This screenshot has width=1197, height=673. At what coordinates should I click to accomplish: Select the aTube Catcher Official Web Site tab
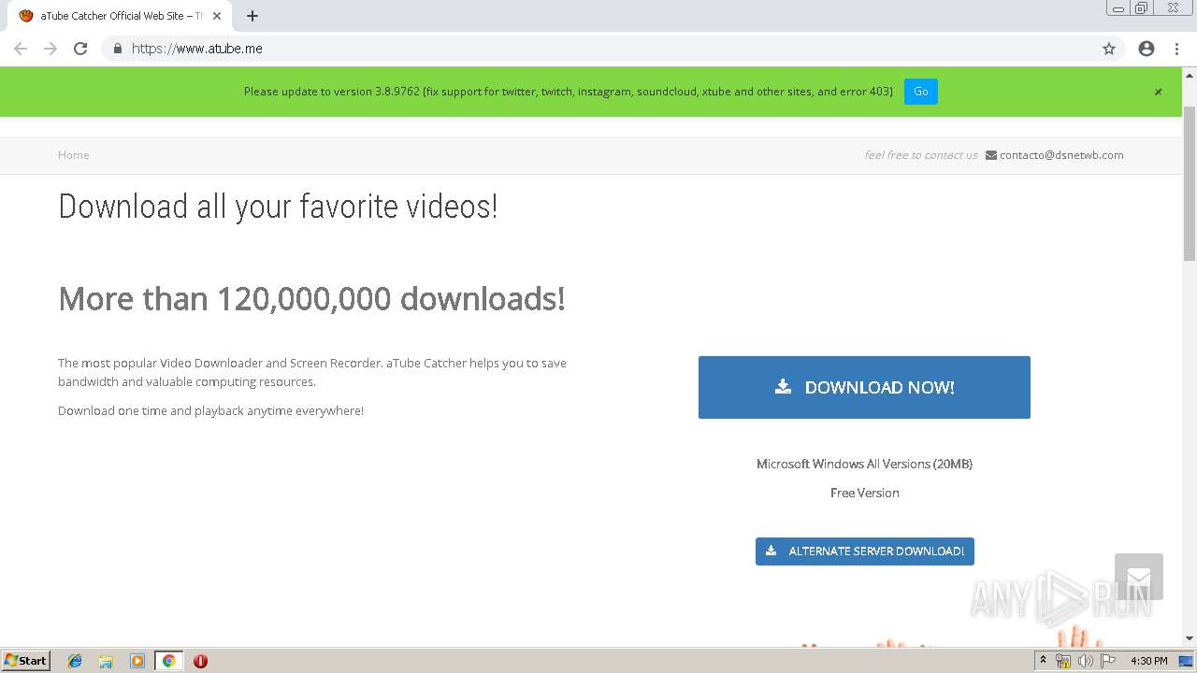point(120,16)
